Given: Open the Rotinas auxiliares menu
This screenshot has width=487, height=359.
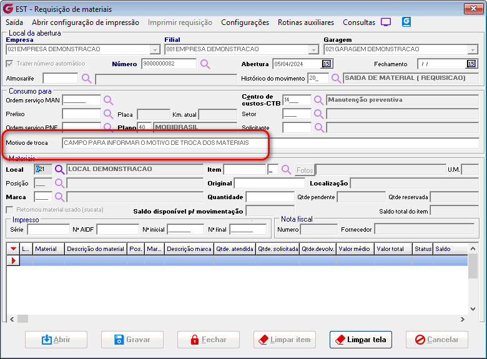Looking at the screenshot, I should click(x=306, y=22).
